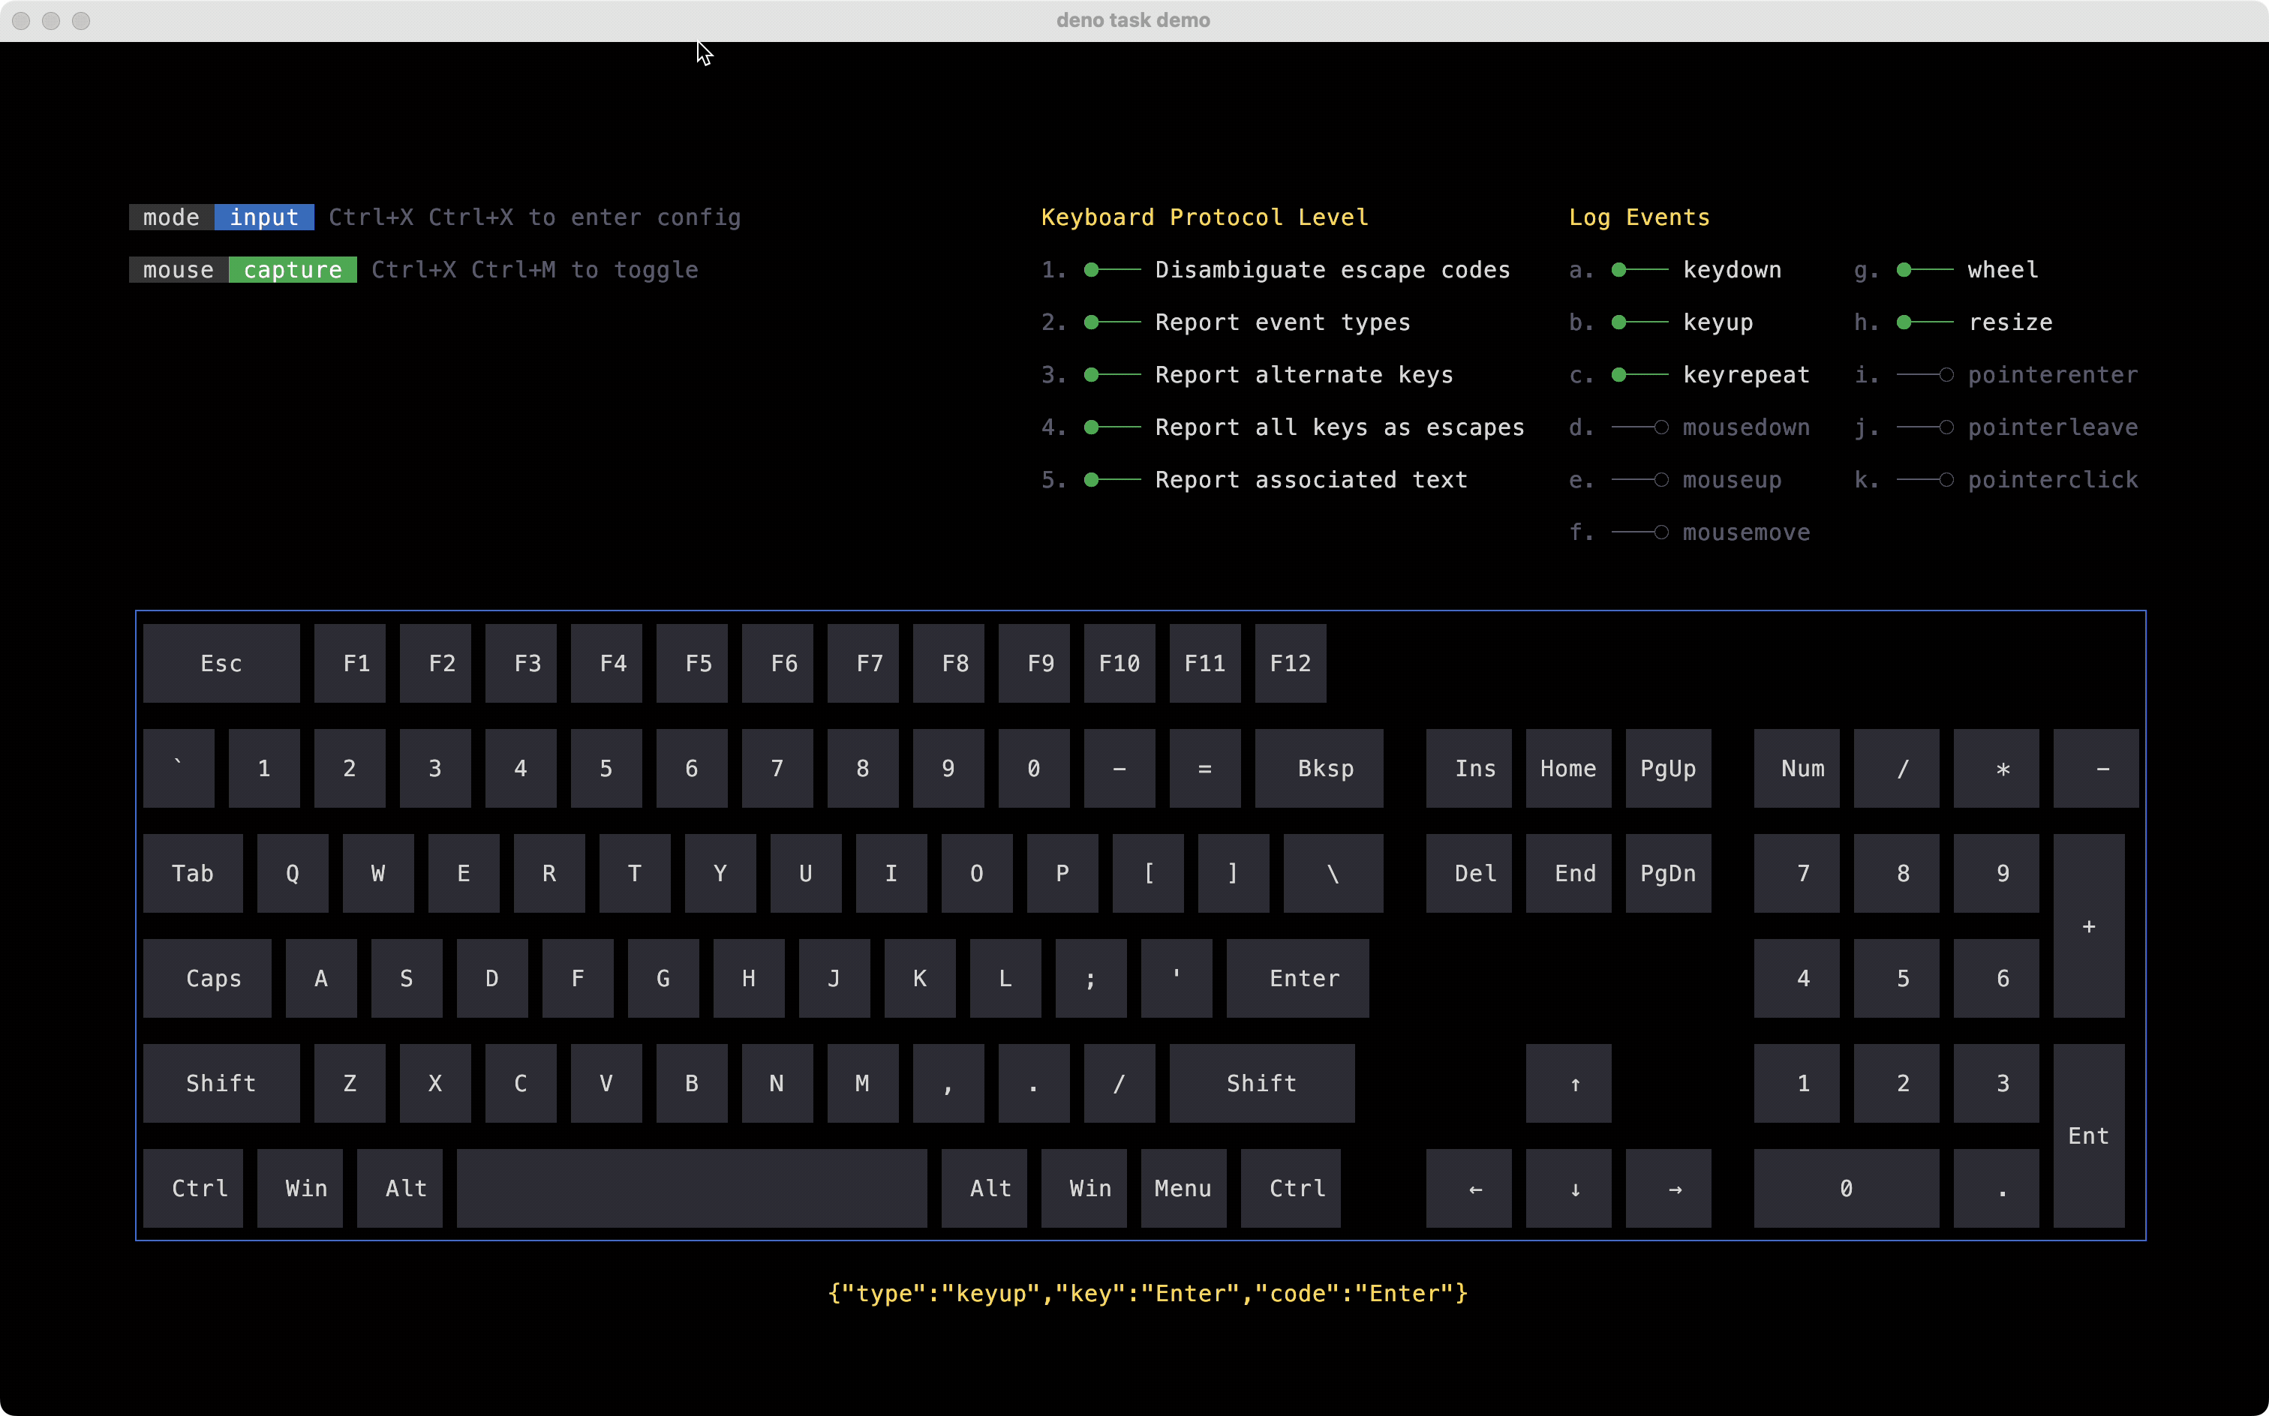Enable mousemove event logging
This screenshot has height=1416, width=2269.
pyautogui.click(x=1639, y=532)
